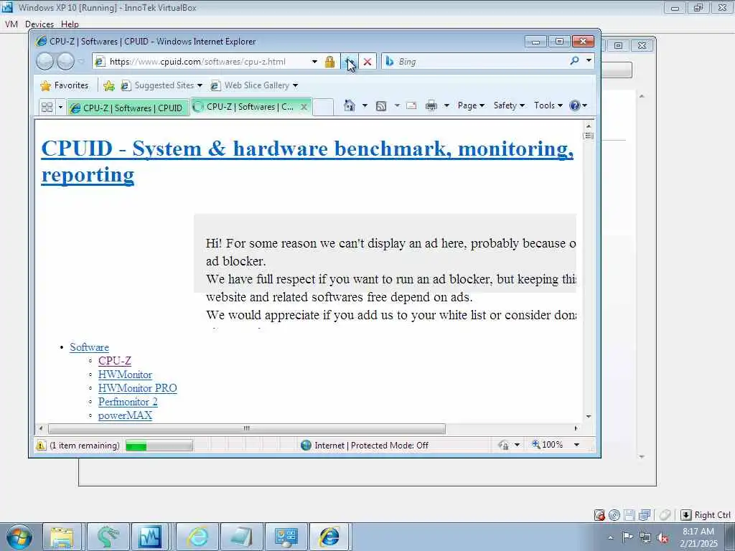Open the notepad-like taskbar app
The height and width of the screenshot is (551, 735).
click(x=242, y=537)
